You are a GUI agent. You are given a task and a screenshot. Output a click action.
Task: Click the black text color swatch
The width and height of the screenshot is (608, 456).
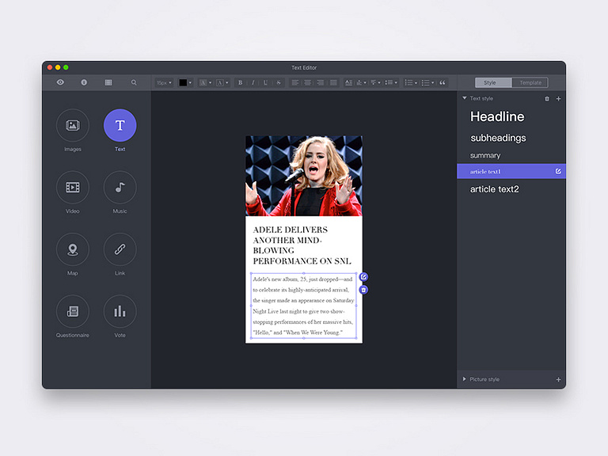(183, 82)
